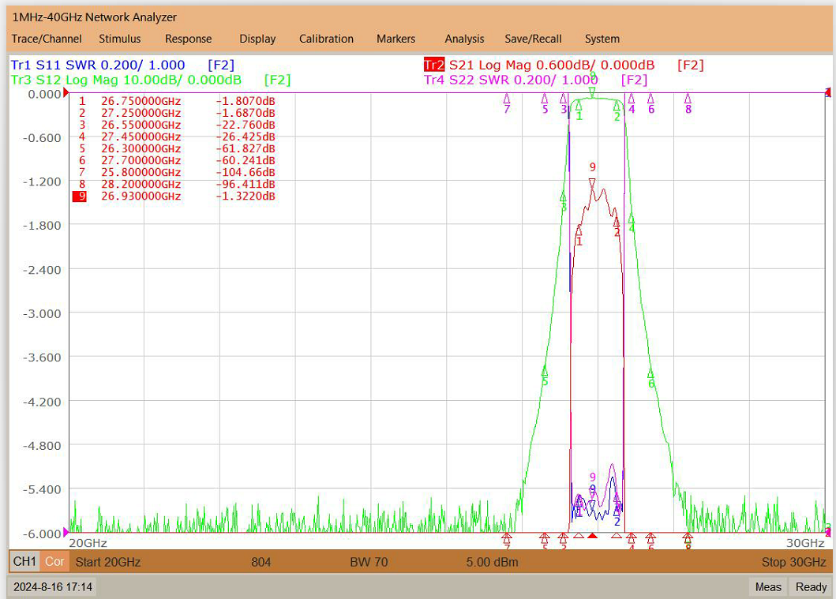Open the Calibration menu

click(x=326, y=39)
